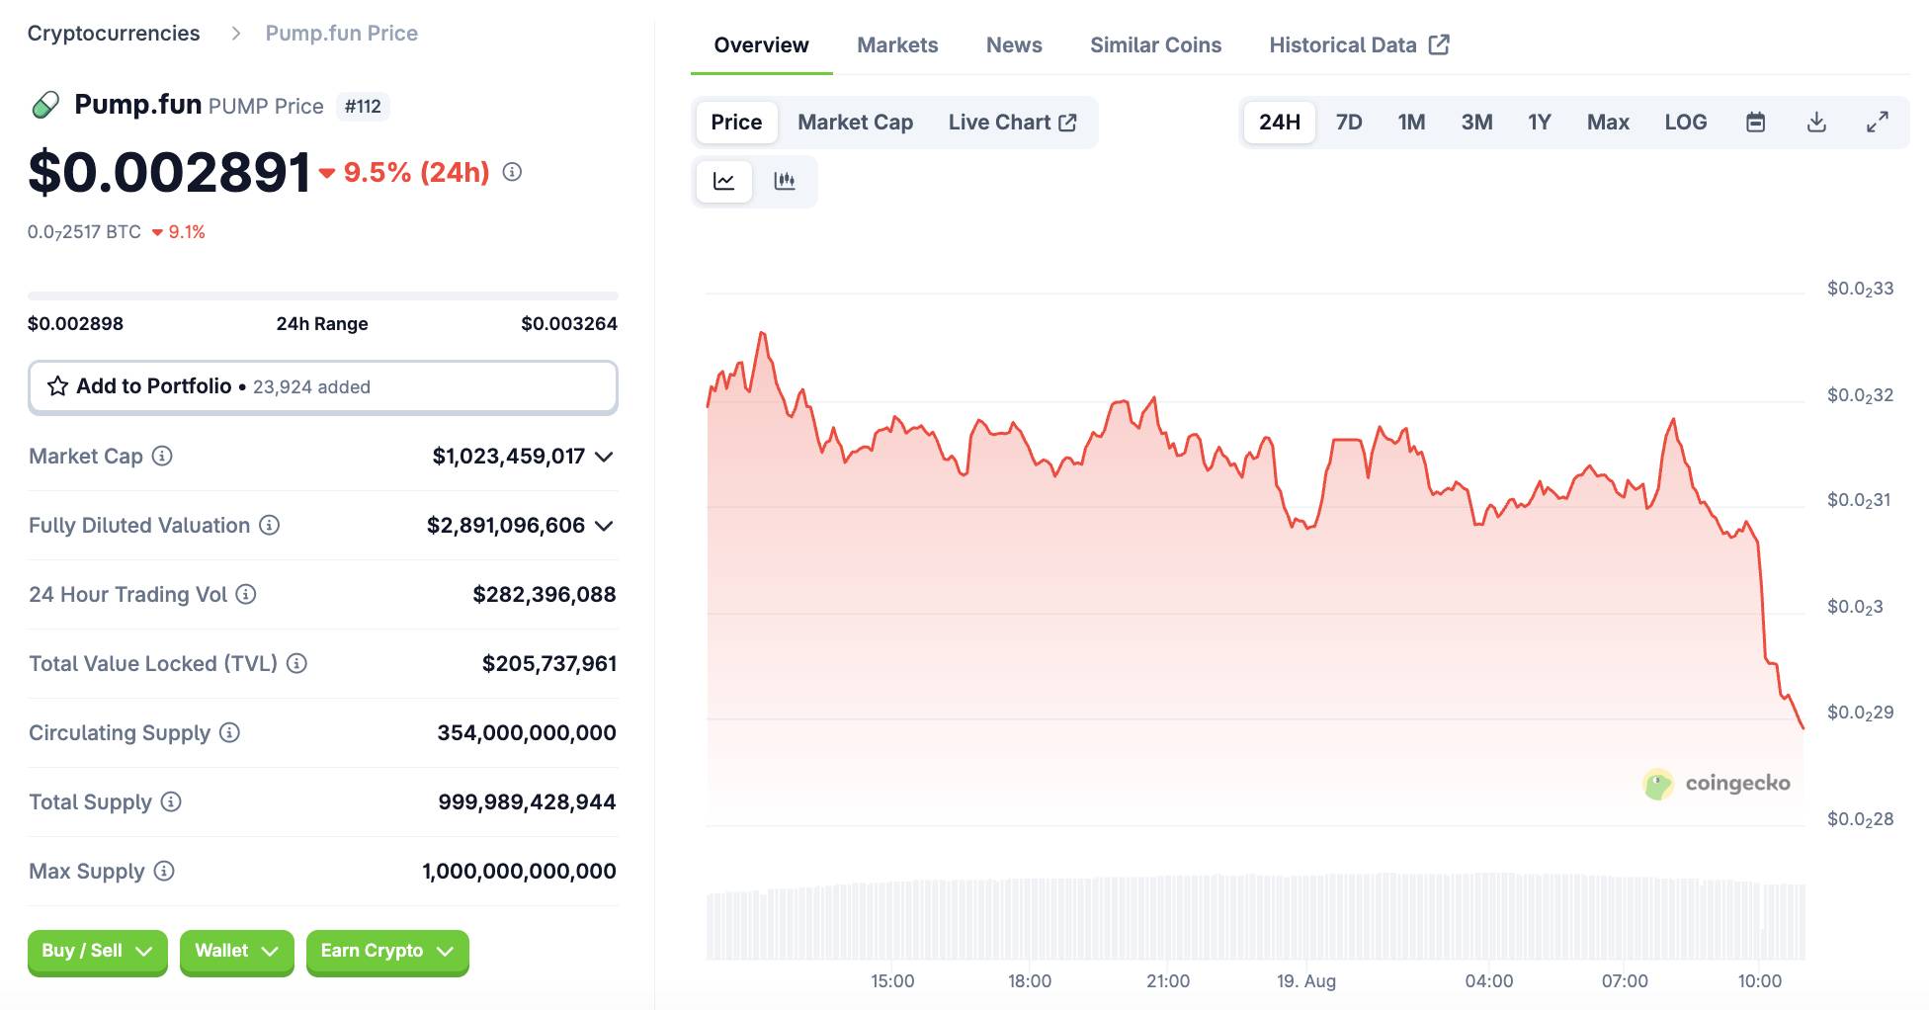
Task: Show Fully Diluted Valuation info icon
Action: [269, 525]
